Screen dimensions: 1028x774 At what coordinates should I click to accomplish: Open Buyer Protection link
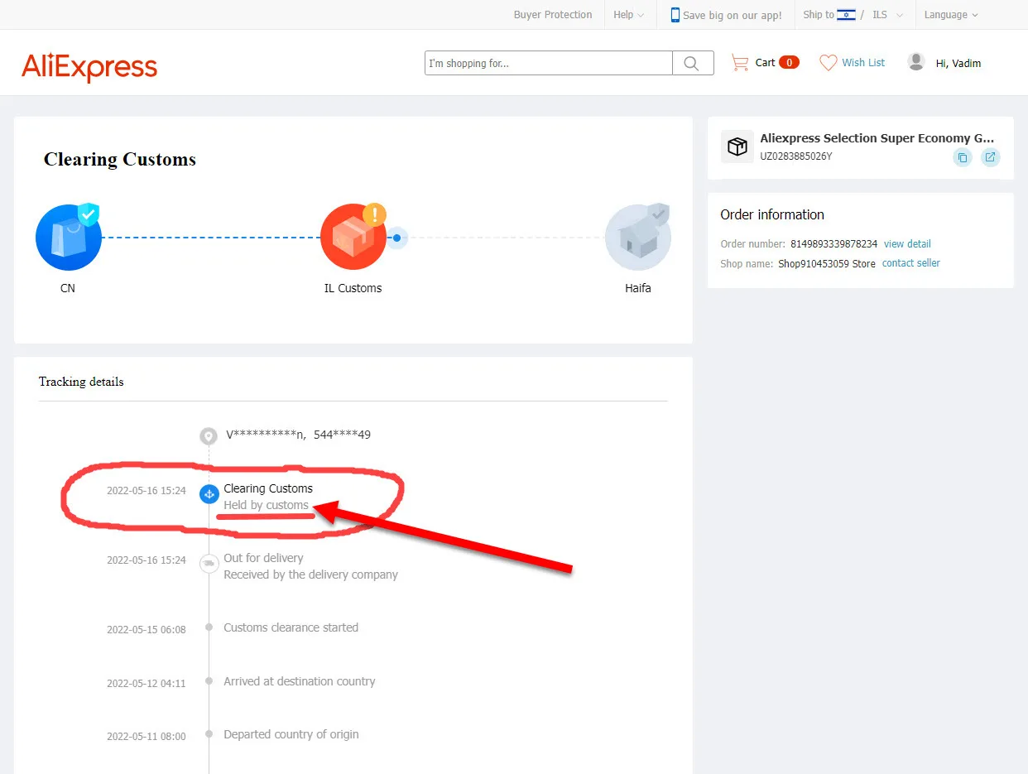(553, 15)
